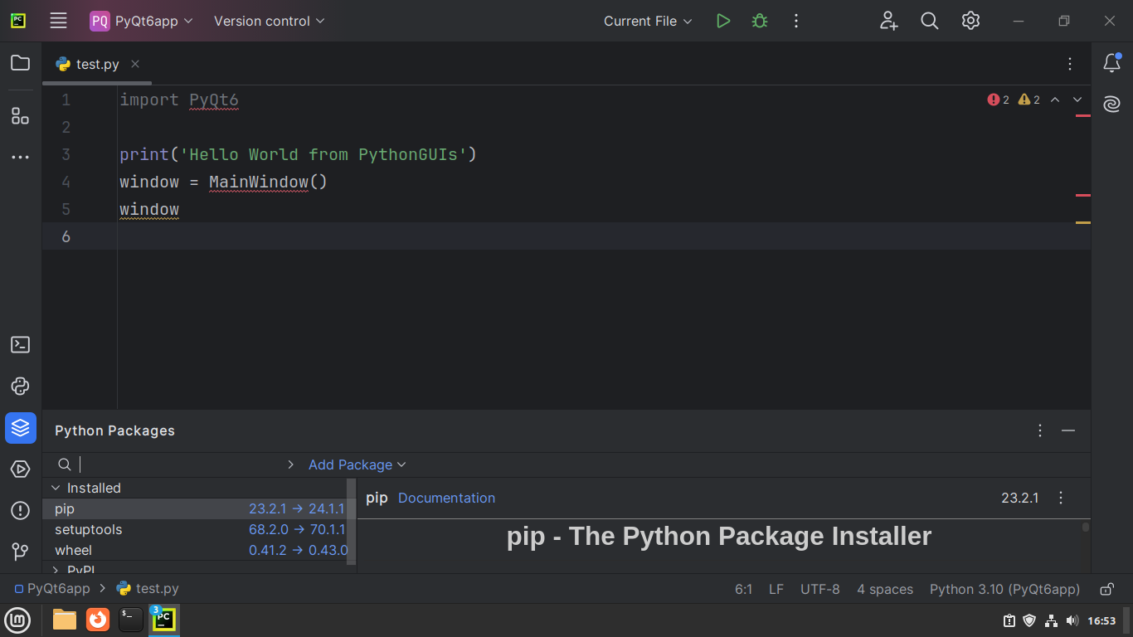Start debugging with the bug icon
Viewport: 1133px width, 637px height.
760,21
